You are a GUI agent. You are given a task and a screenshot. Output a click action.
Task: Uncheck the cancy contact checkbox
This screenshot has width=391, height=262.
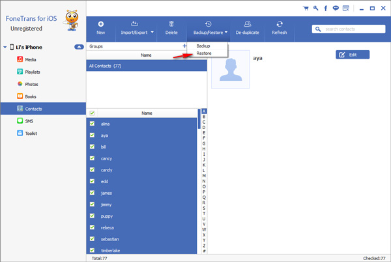tap(92, 158)
